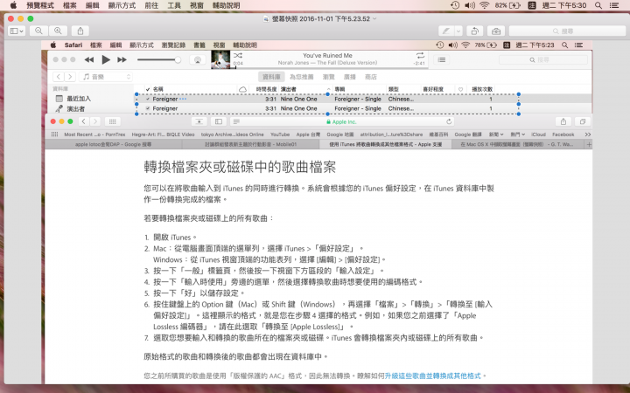Select 最近加入 in iTunes sidebar

79,99
